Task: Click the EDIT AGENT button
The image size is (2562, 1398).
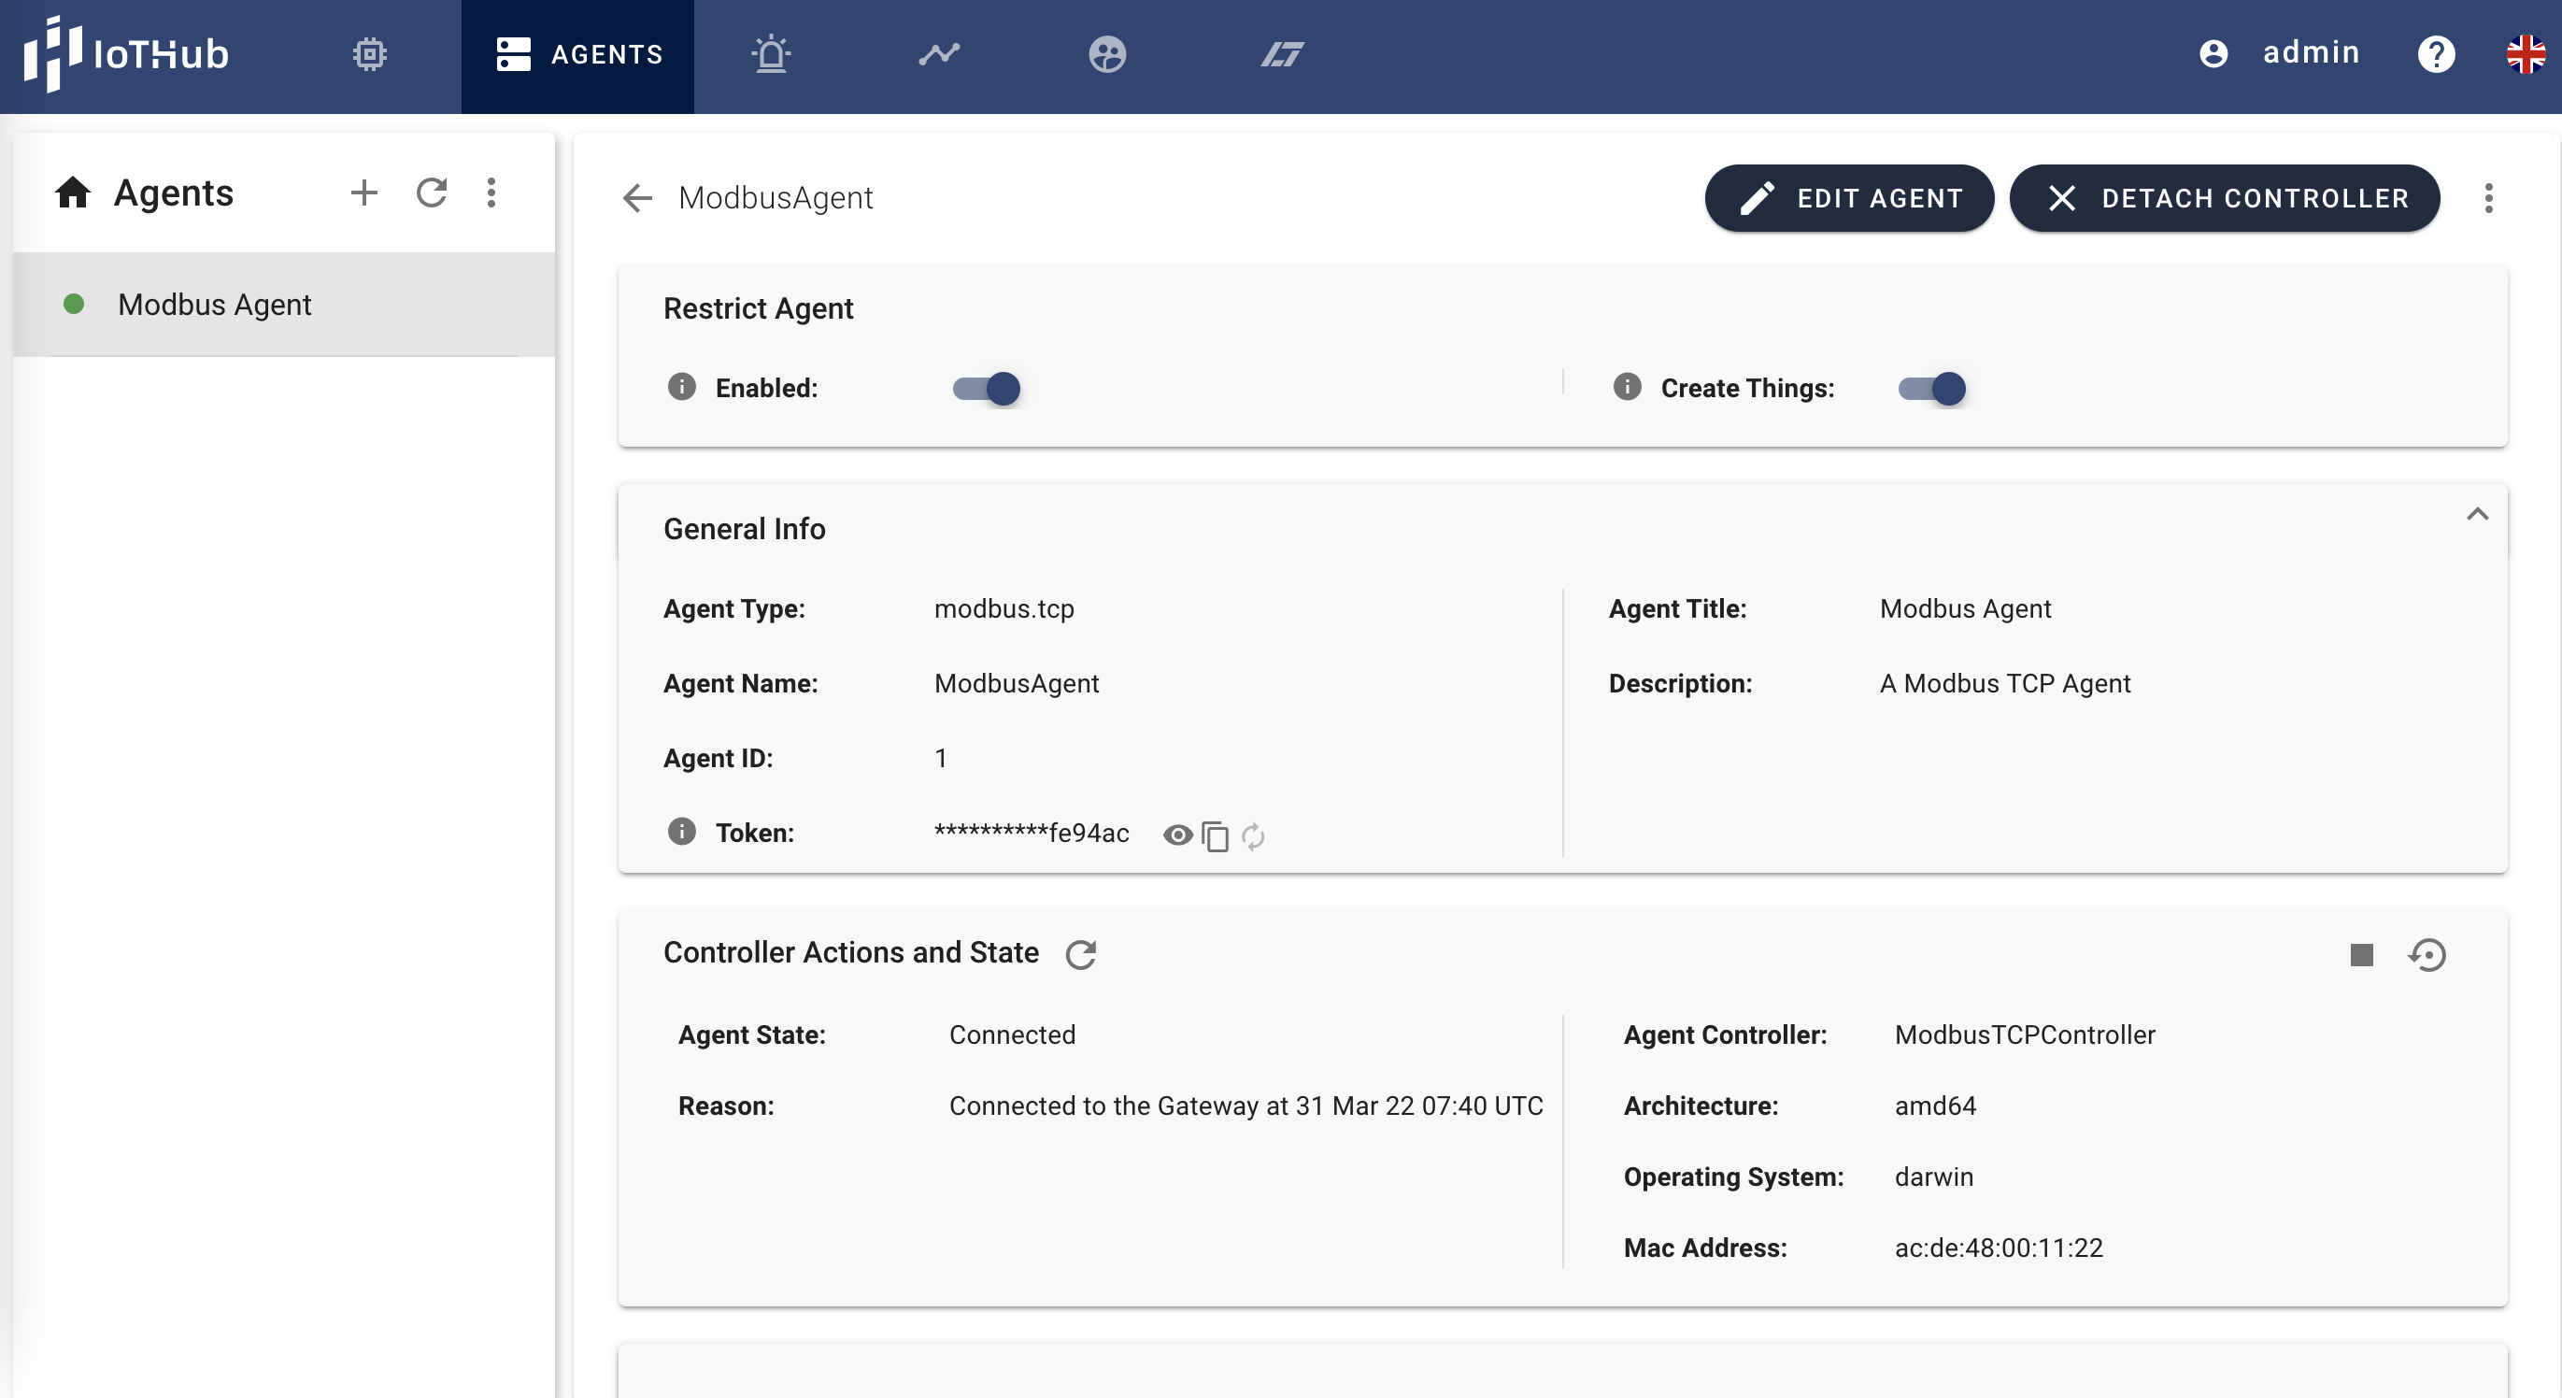Action: (x=1849, y=198)
